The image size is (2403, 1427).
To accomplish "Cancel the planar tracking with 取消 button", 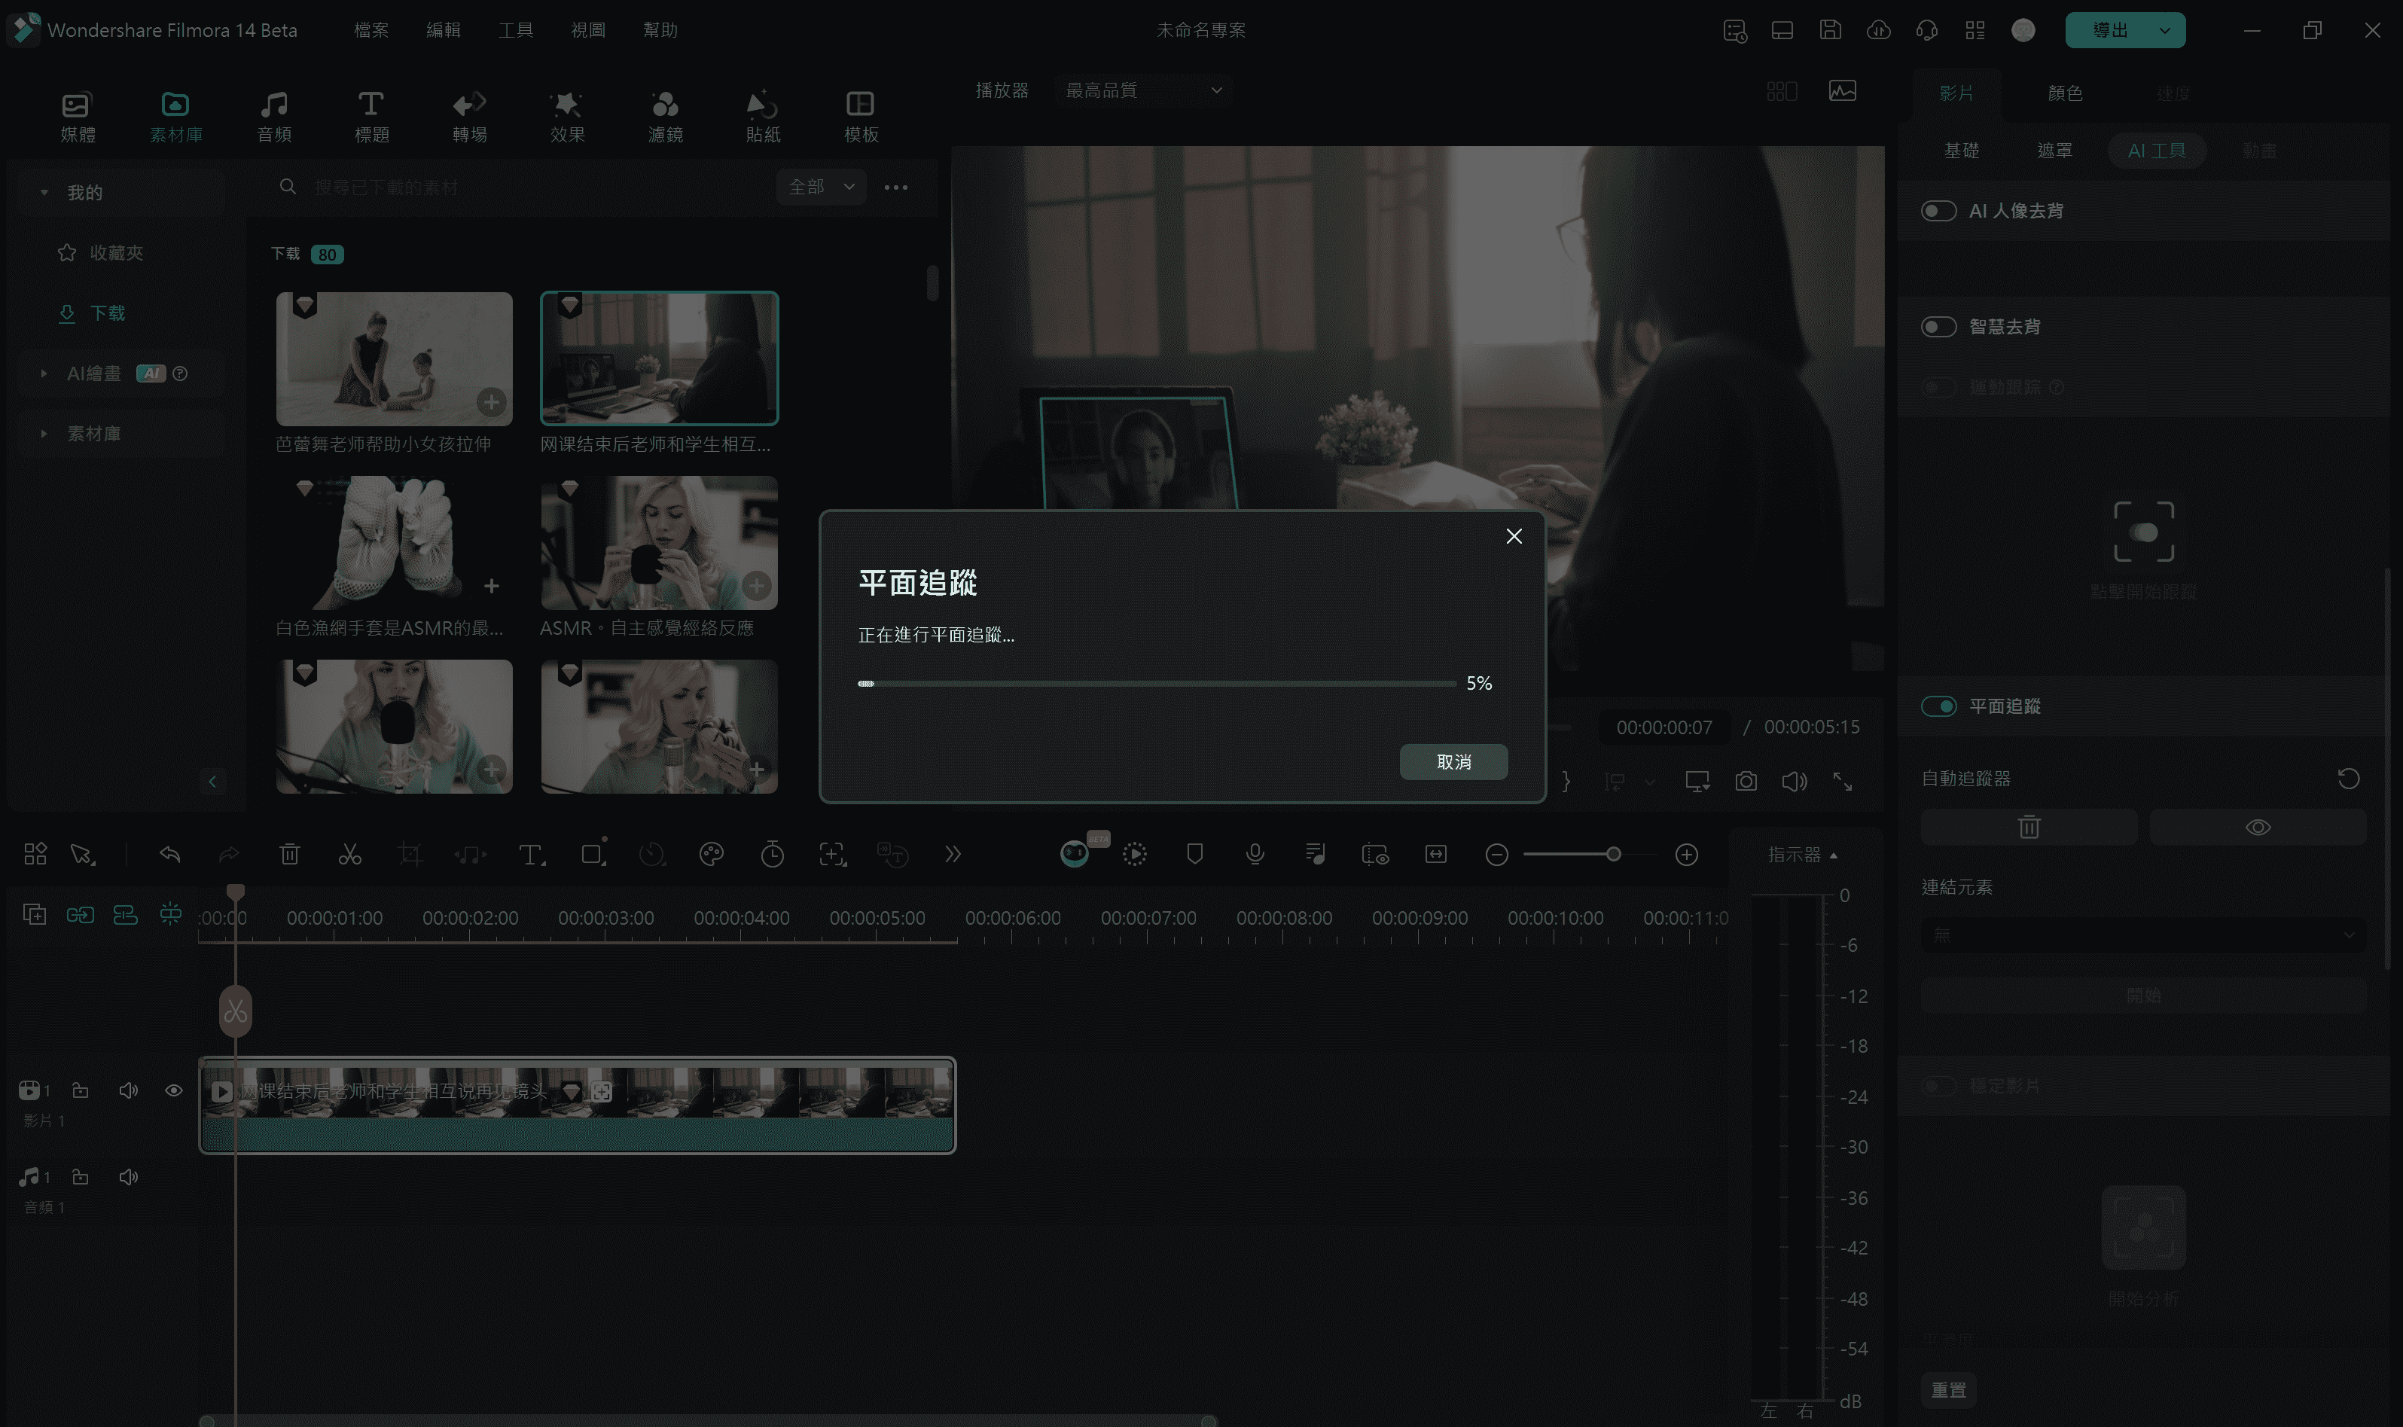I will click(x=1453, y=761).
